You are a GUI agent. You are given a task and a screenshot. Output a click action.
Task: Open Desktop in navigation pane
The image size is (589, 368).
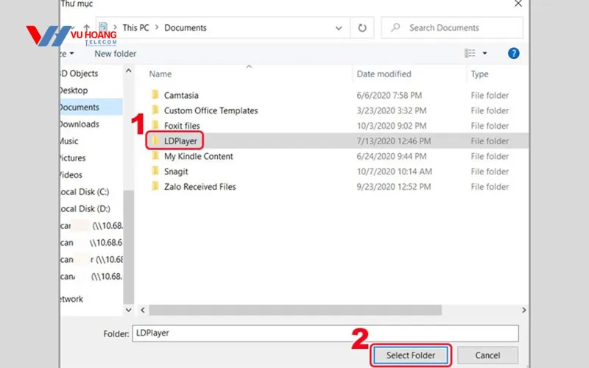74,91
